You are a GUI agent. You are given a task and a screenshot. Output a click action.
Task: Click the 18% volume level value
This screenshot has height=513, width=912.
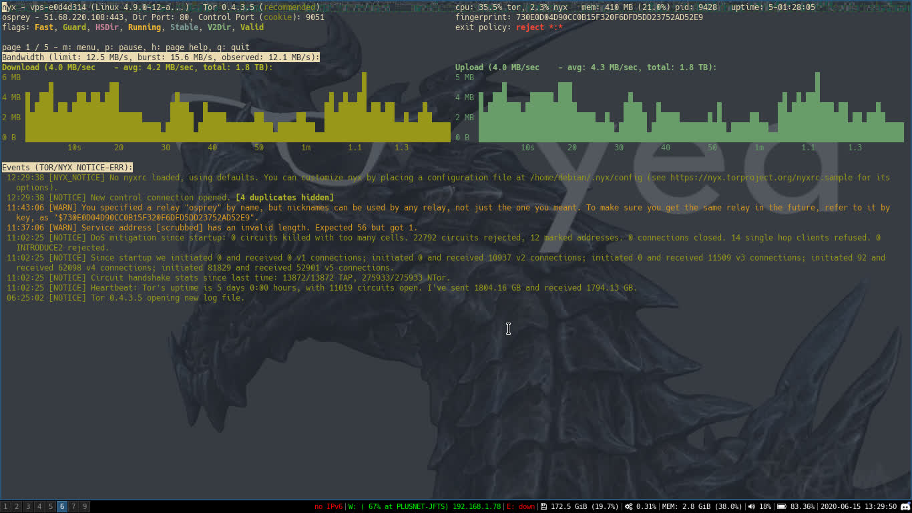pos(764,506)
